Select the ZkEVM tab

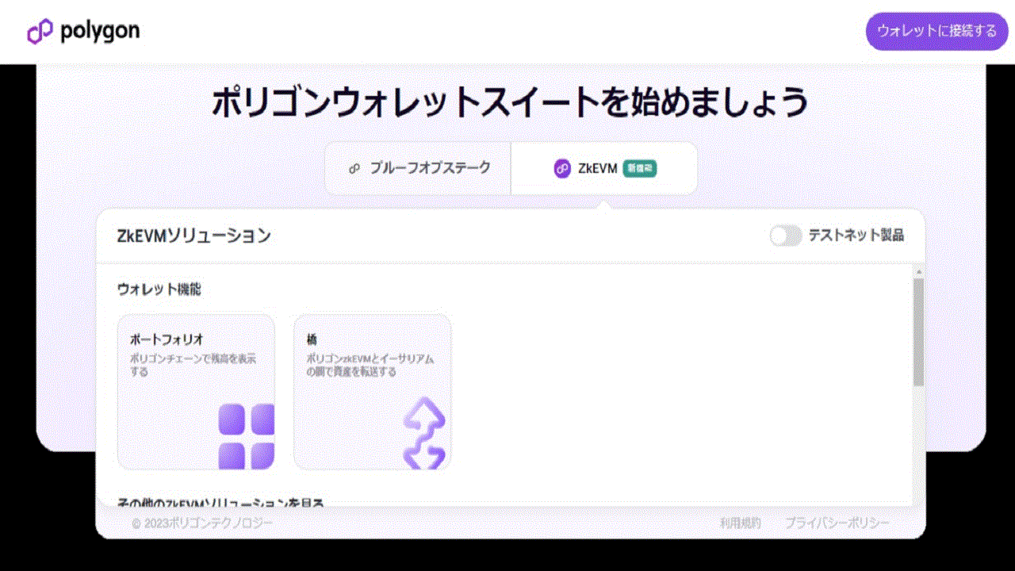click(x=603, y=168)
